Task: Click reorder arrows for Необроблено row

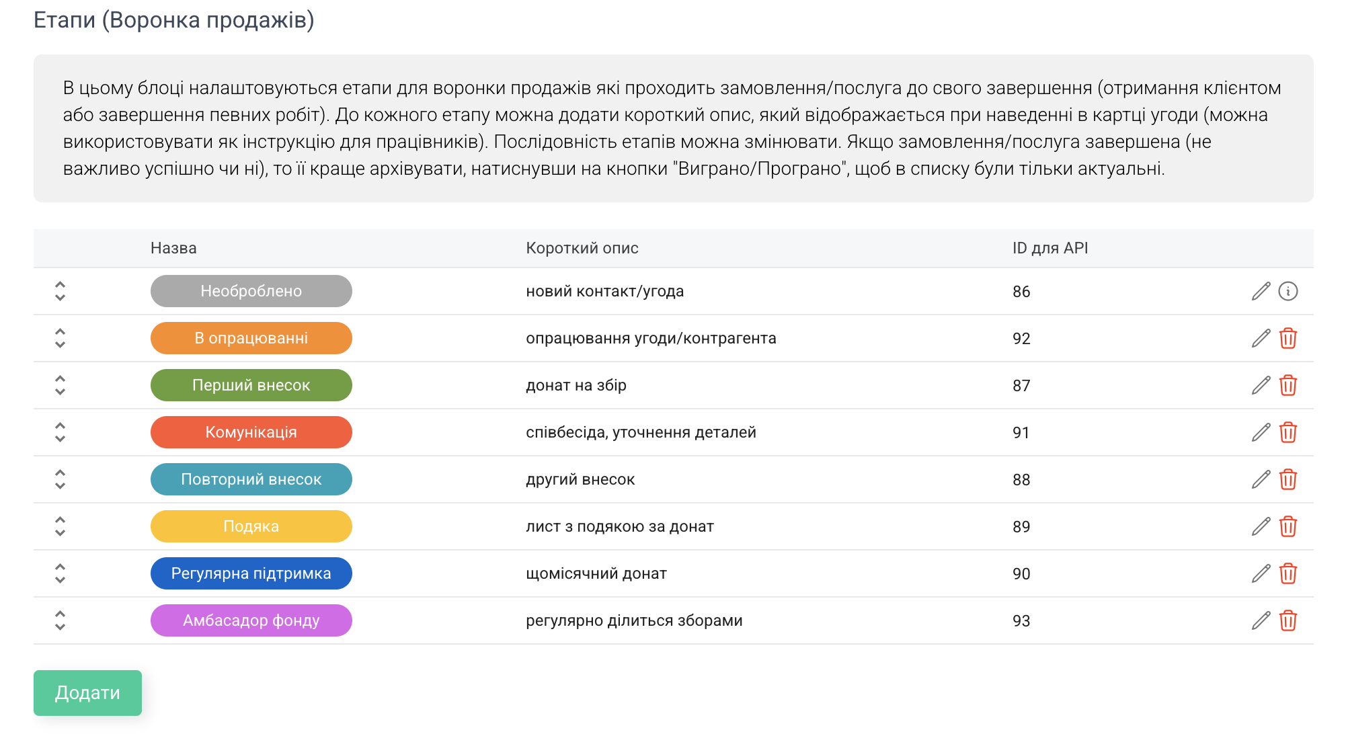Action: click(x=60, y=291)
